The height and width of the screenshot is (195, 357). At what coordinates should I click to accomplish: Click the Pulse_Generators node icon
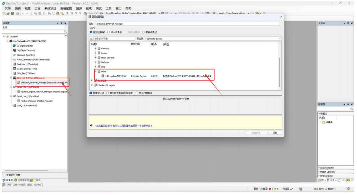click(x=14, y=60)
